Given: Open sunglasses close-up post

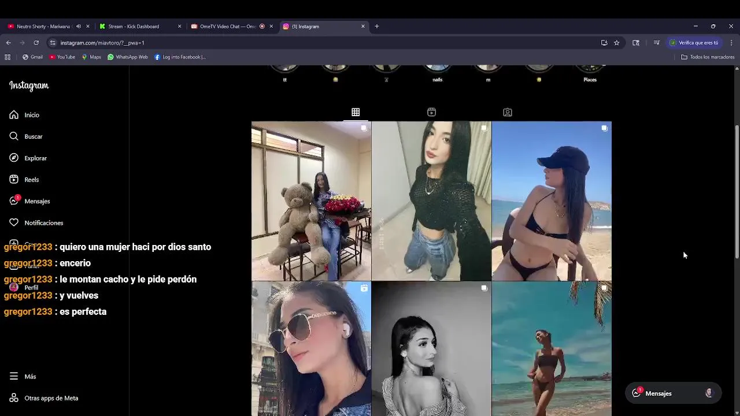Looking at the screenshot, I should point(311,349).
